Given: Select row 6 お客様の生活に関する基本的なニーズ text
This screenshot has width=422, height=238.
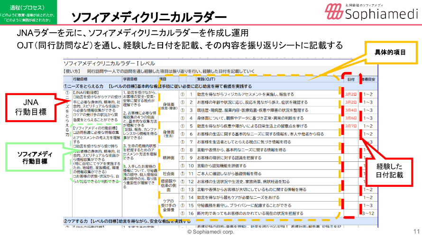Looking at the screenshot, I should 260,134.
